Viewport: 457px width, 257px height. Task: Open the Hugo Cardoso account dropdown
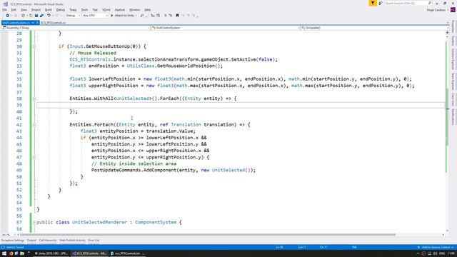point(438,10)
